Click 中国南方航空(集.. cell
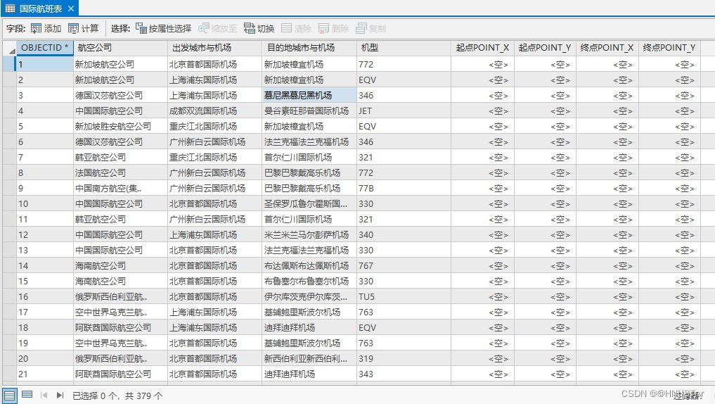Screen dimensions: 715x404 click(x=120, y=189)
